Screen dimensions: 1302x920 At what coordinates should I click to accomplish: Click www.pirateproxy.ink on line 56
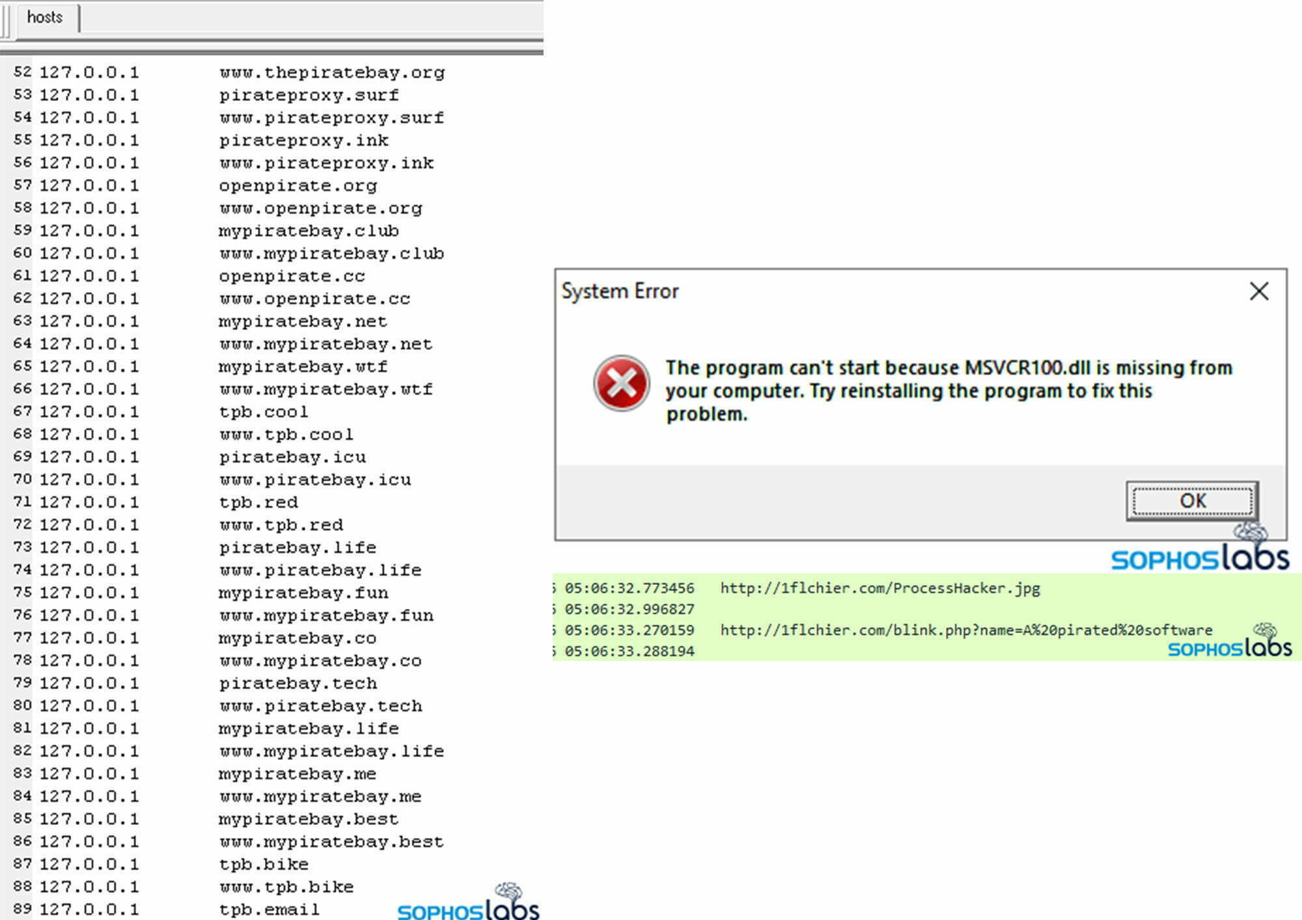[x=326, y=163]
